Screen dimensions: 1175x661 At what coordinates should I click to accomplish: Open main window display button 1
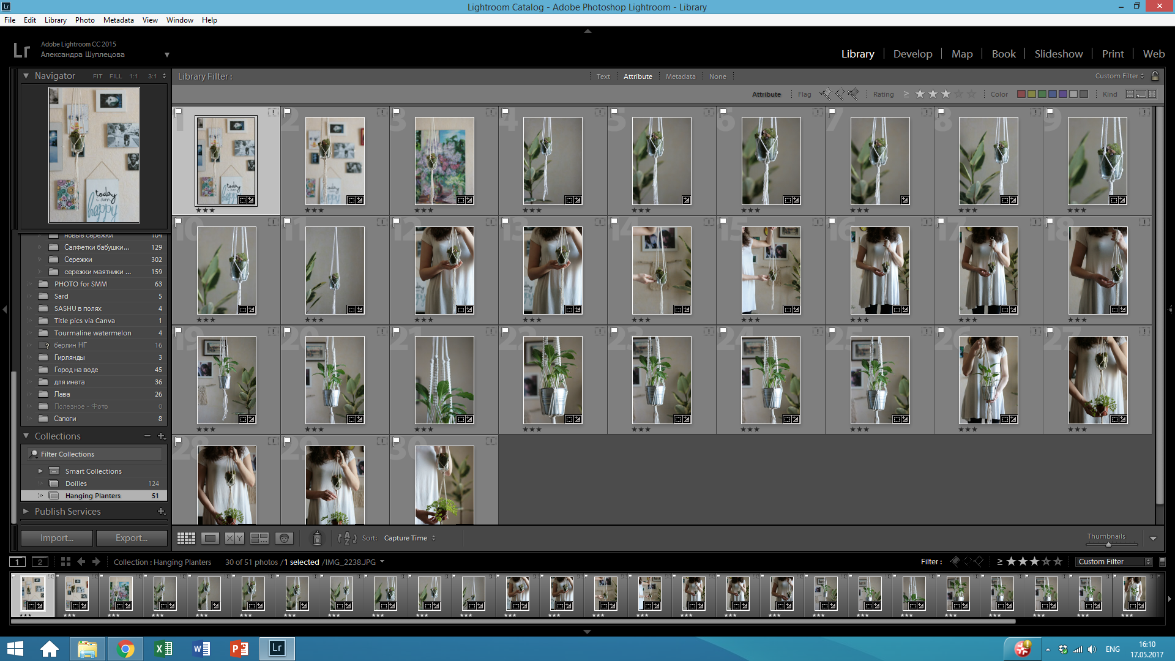tap(17, 562)
